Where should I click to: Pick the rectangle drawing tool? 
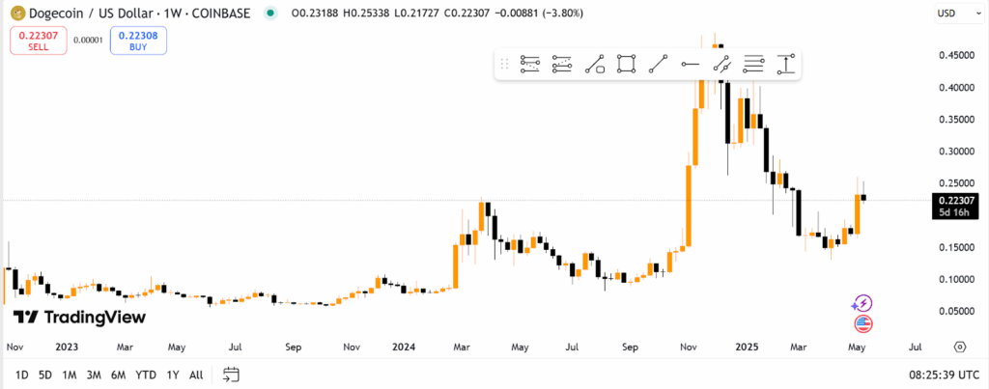[627, 65]
